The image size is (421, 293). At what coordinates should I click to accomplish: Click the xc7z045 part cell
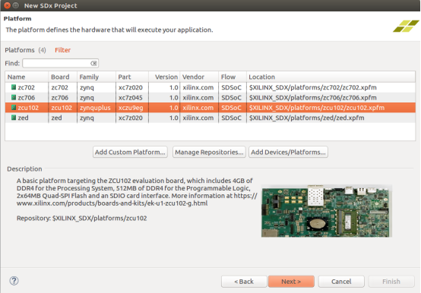point(131,98)
